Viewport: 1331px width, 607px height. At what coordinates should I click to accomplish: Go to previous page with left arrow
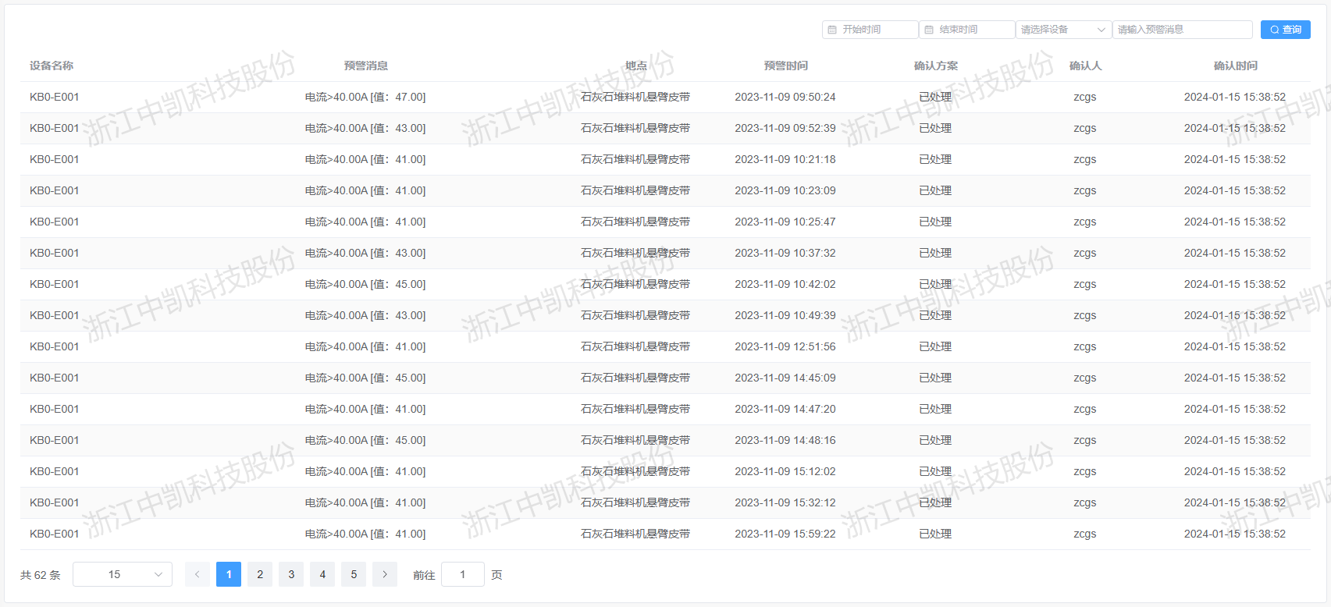198,574
